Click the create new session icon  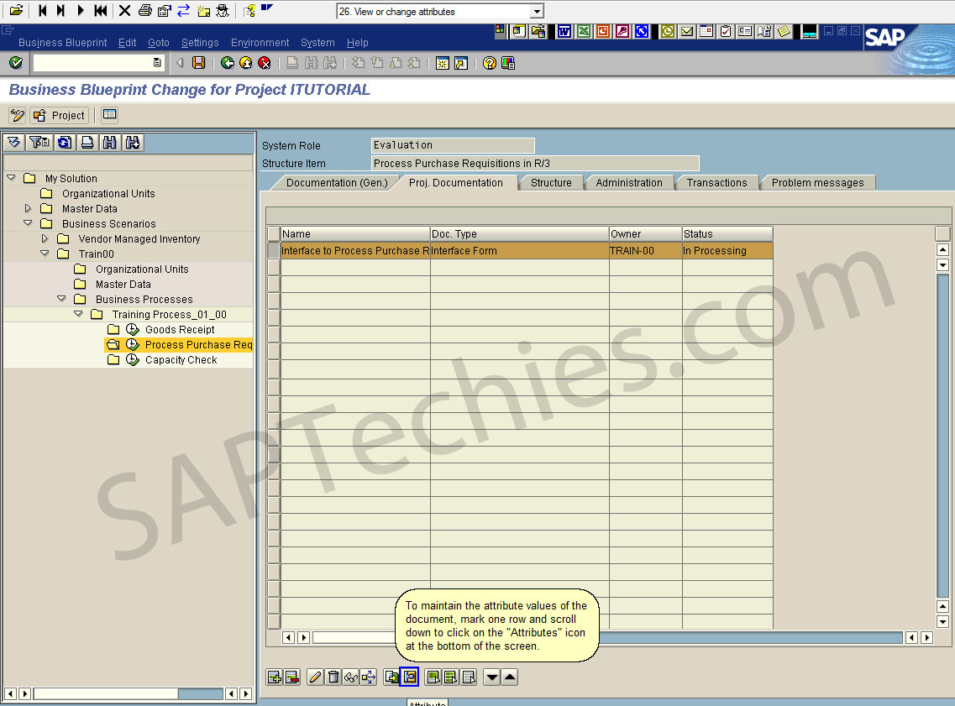click(x=442, y=63)
